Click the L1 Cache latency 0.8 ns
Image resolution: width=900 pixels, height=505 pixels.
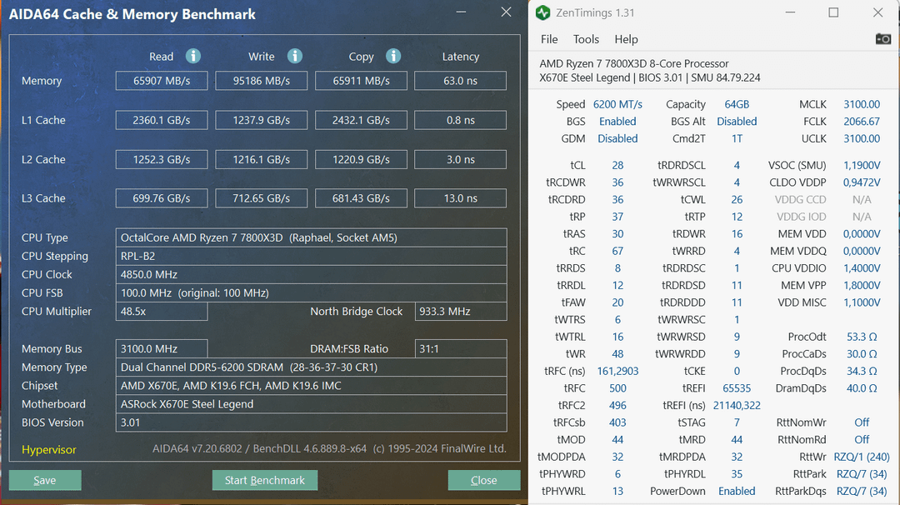460,120
